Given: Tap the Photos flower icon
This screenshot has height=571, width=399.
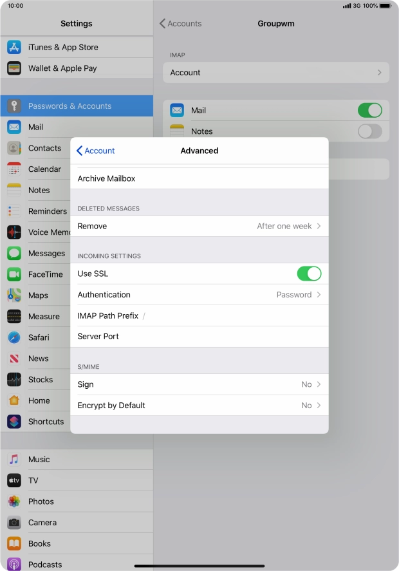Looking at the screenshot, I should (14, 501).
